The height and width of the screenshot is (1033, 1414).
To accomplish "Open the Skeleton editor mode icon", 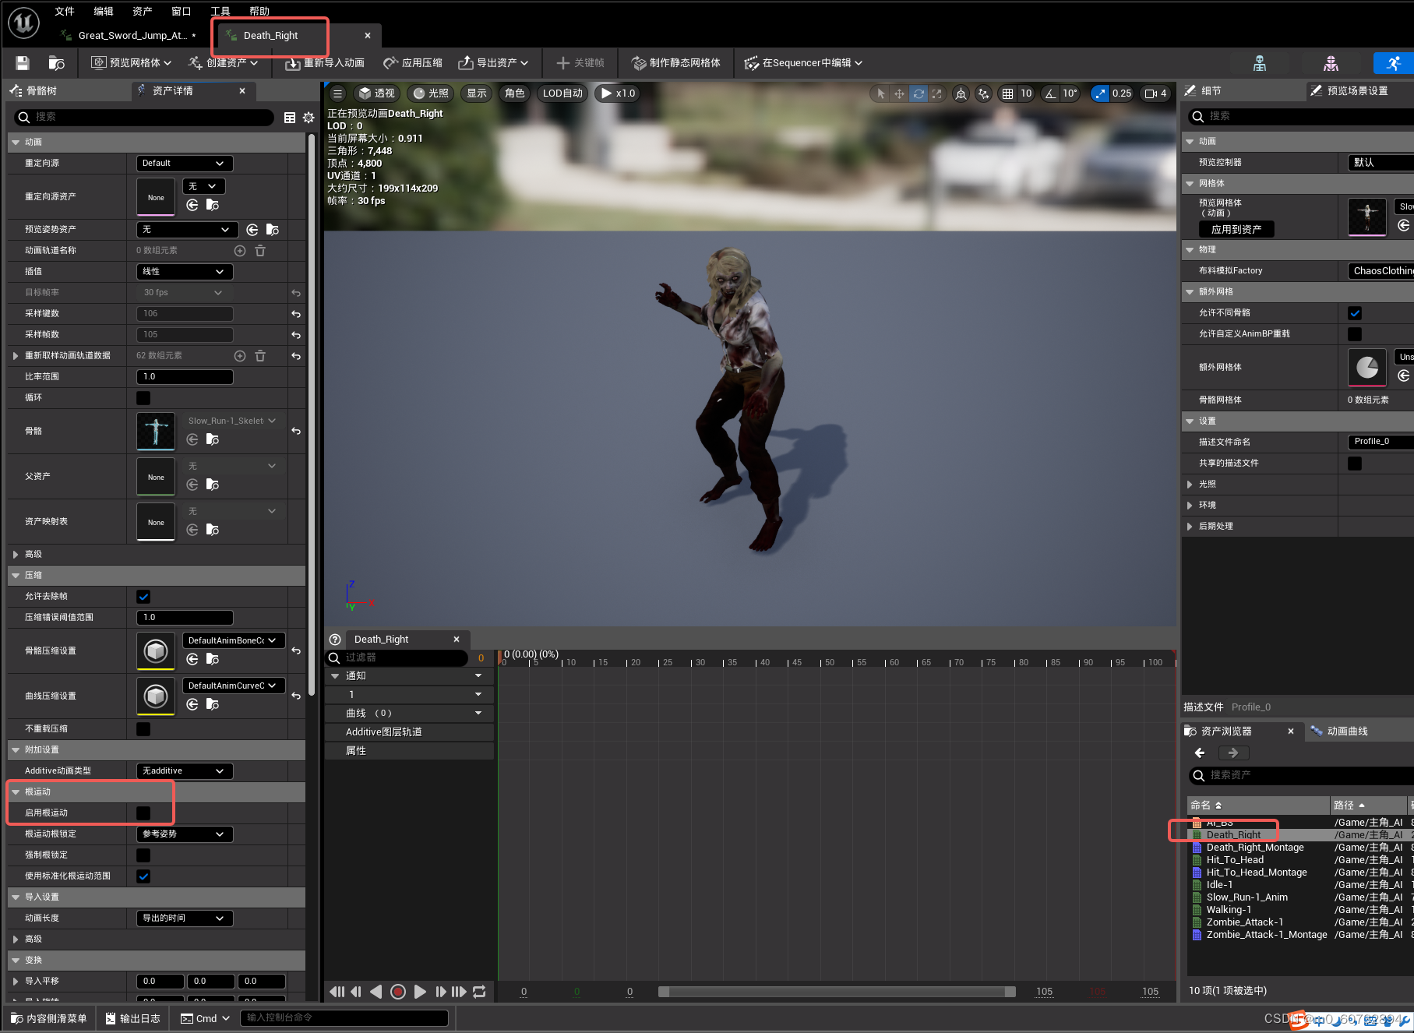I will pyautogui.click(x=1260, y=63).
